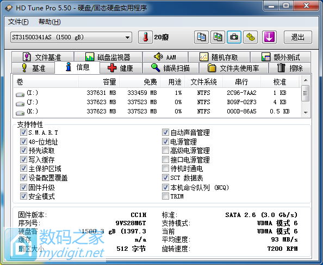The width and height of the screenshot is (323, 265).
Task: Click the 退出 button
Action: [x=298, y=37]
